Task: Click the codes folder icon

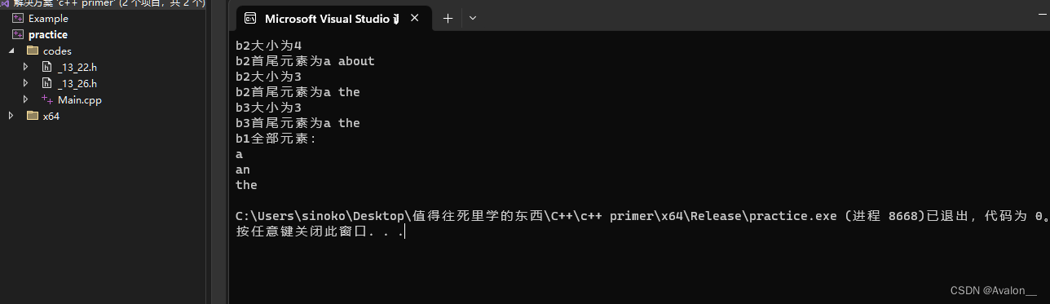Action: 33,51
